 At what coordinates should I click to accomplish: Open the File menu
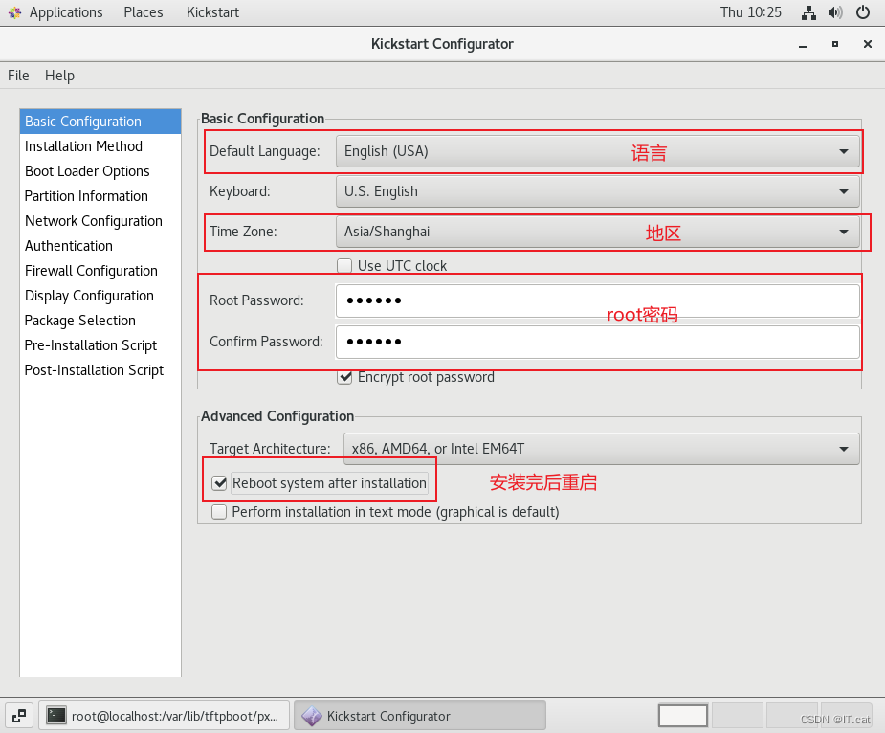(18, 76)
